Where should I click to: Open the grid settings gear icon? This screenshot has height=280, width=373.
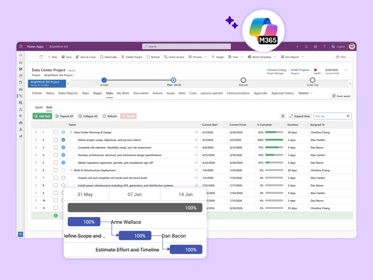(283, 116)
